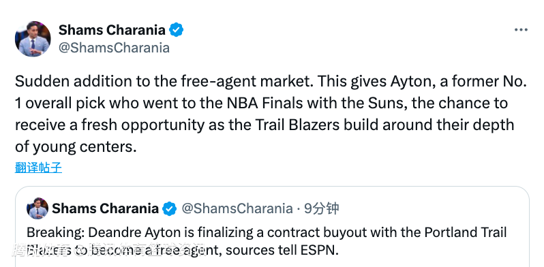Click the gray @ShamsCharania handle below main name

pos(114,48)
